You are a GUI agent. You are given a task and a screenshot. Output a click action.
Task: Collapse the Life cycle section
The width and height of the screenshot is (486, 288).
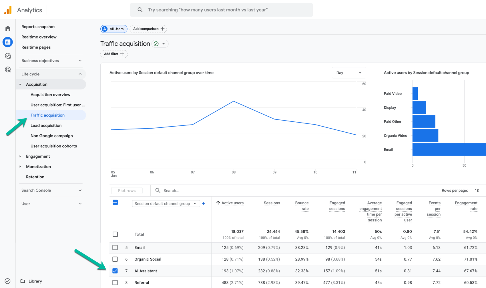pos(51,74)
